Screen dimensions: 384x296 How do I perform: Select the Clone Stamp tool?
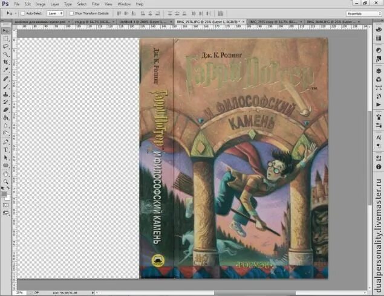pyautogui.click(x=5, y=94)
